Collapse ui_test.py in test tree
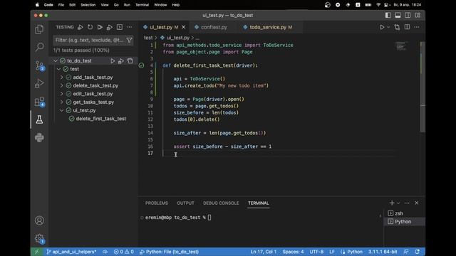 (62, 111)
